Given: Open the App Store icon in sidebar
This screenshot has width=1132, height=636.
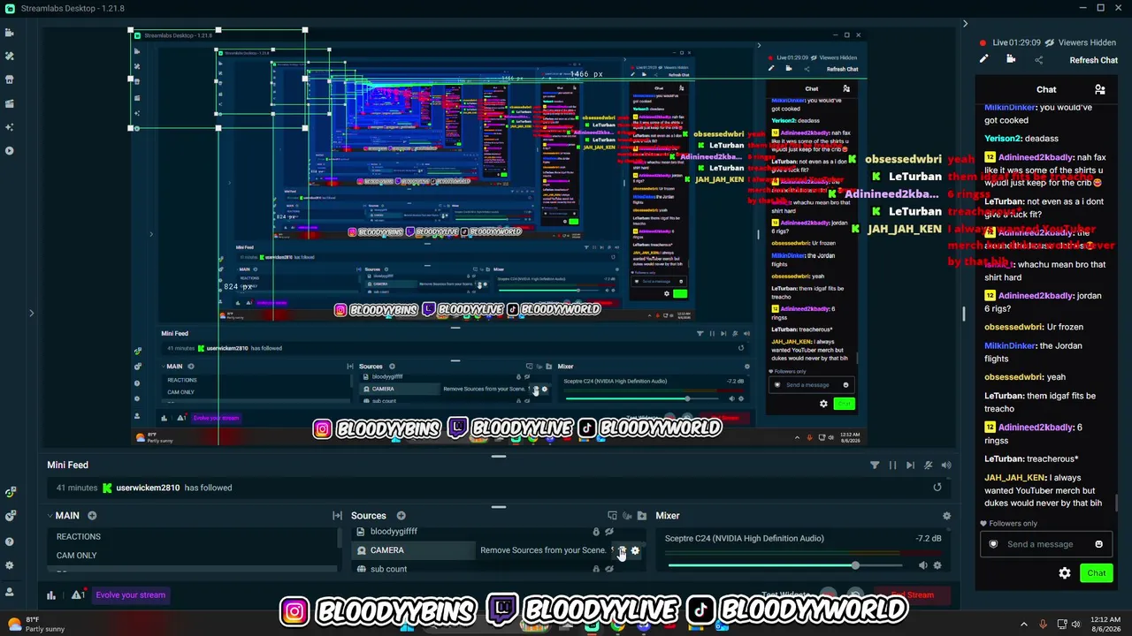Looking at the screenshot, I should click(x=9, y=79).
